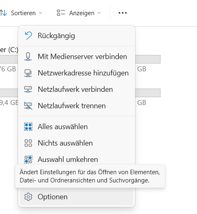Click the Nichts auswählen empty squares icon
This screenshot has width=197, height=214.
pyautogui.click(x=28, y=143)
